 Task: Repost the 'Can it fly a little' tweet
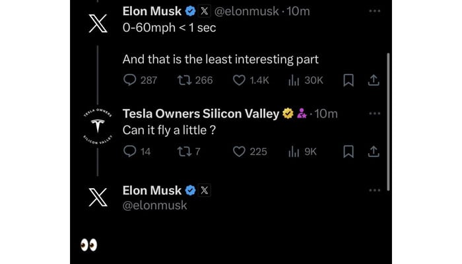[184, 151]
